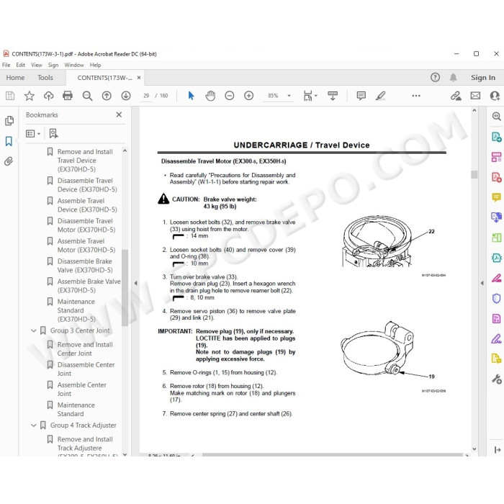The image size is (504, 504).
Task: Toggle the Bookmarks panel icon
Action: tap(9, 141)
